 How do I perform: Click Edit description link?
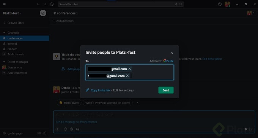212,59
